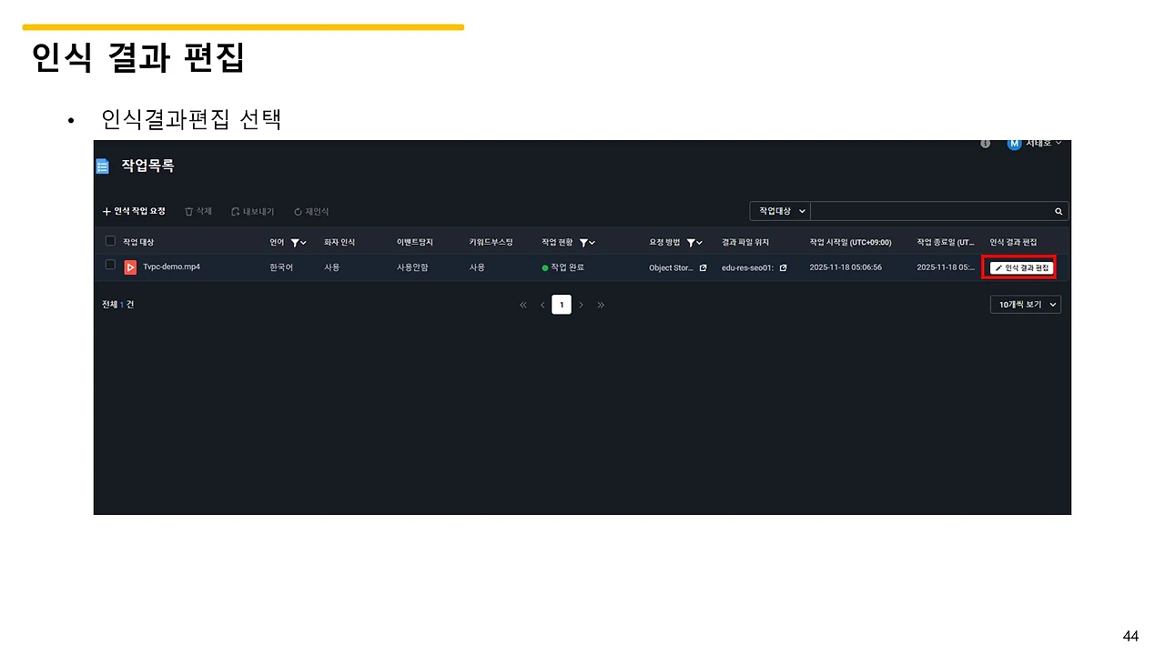Open external link next to Object Stor...
Image resolution: width=1165 pixels, height=655 pixels.
[x=703, y=267]
